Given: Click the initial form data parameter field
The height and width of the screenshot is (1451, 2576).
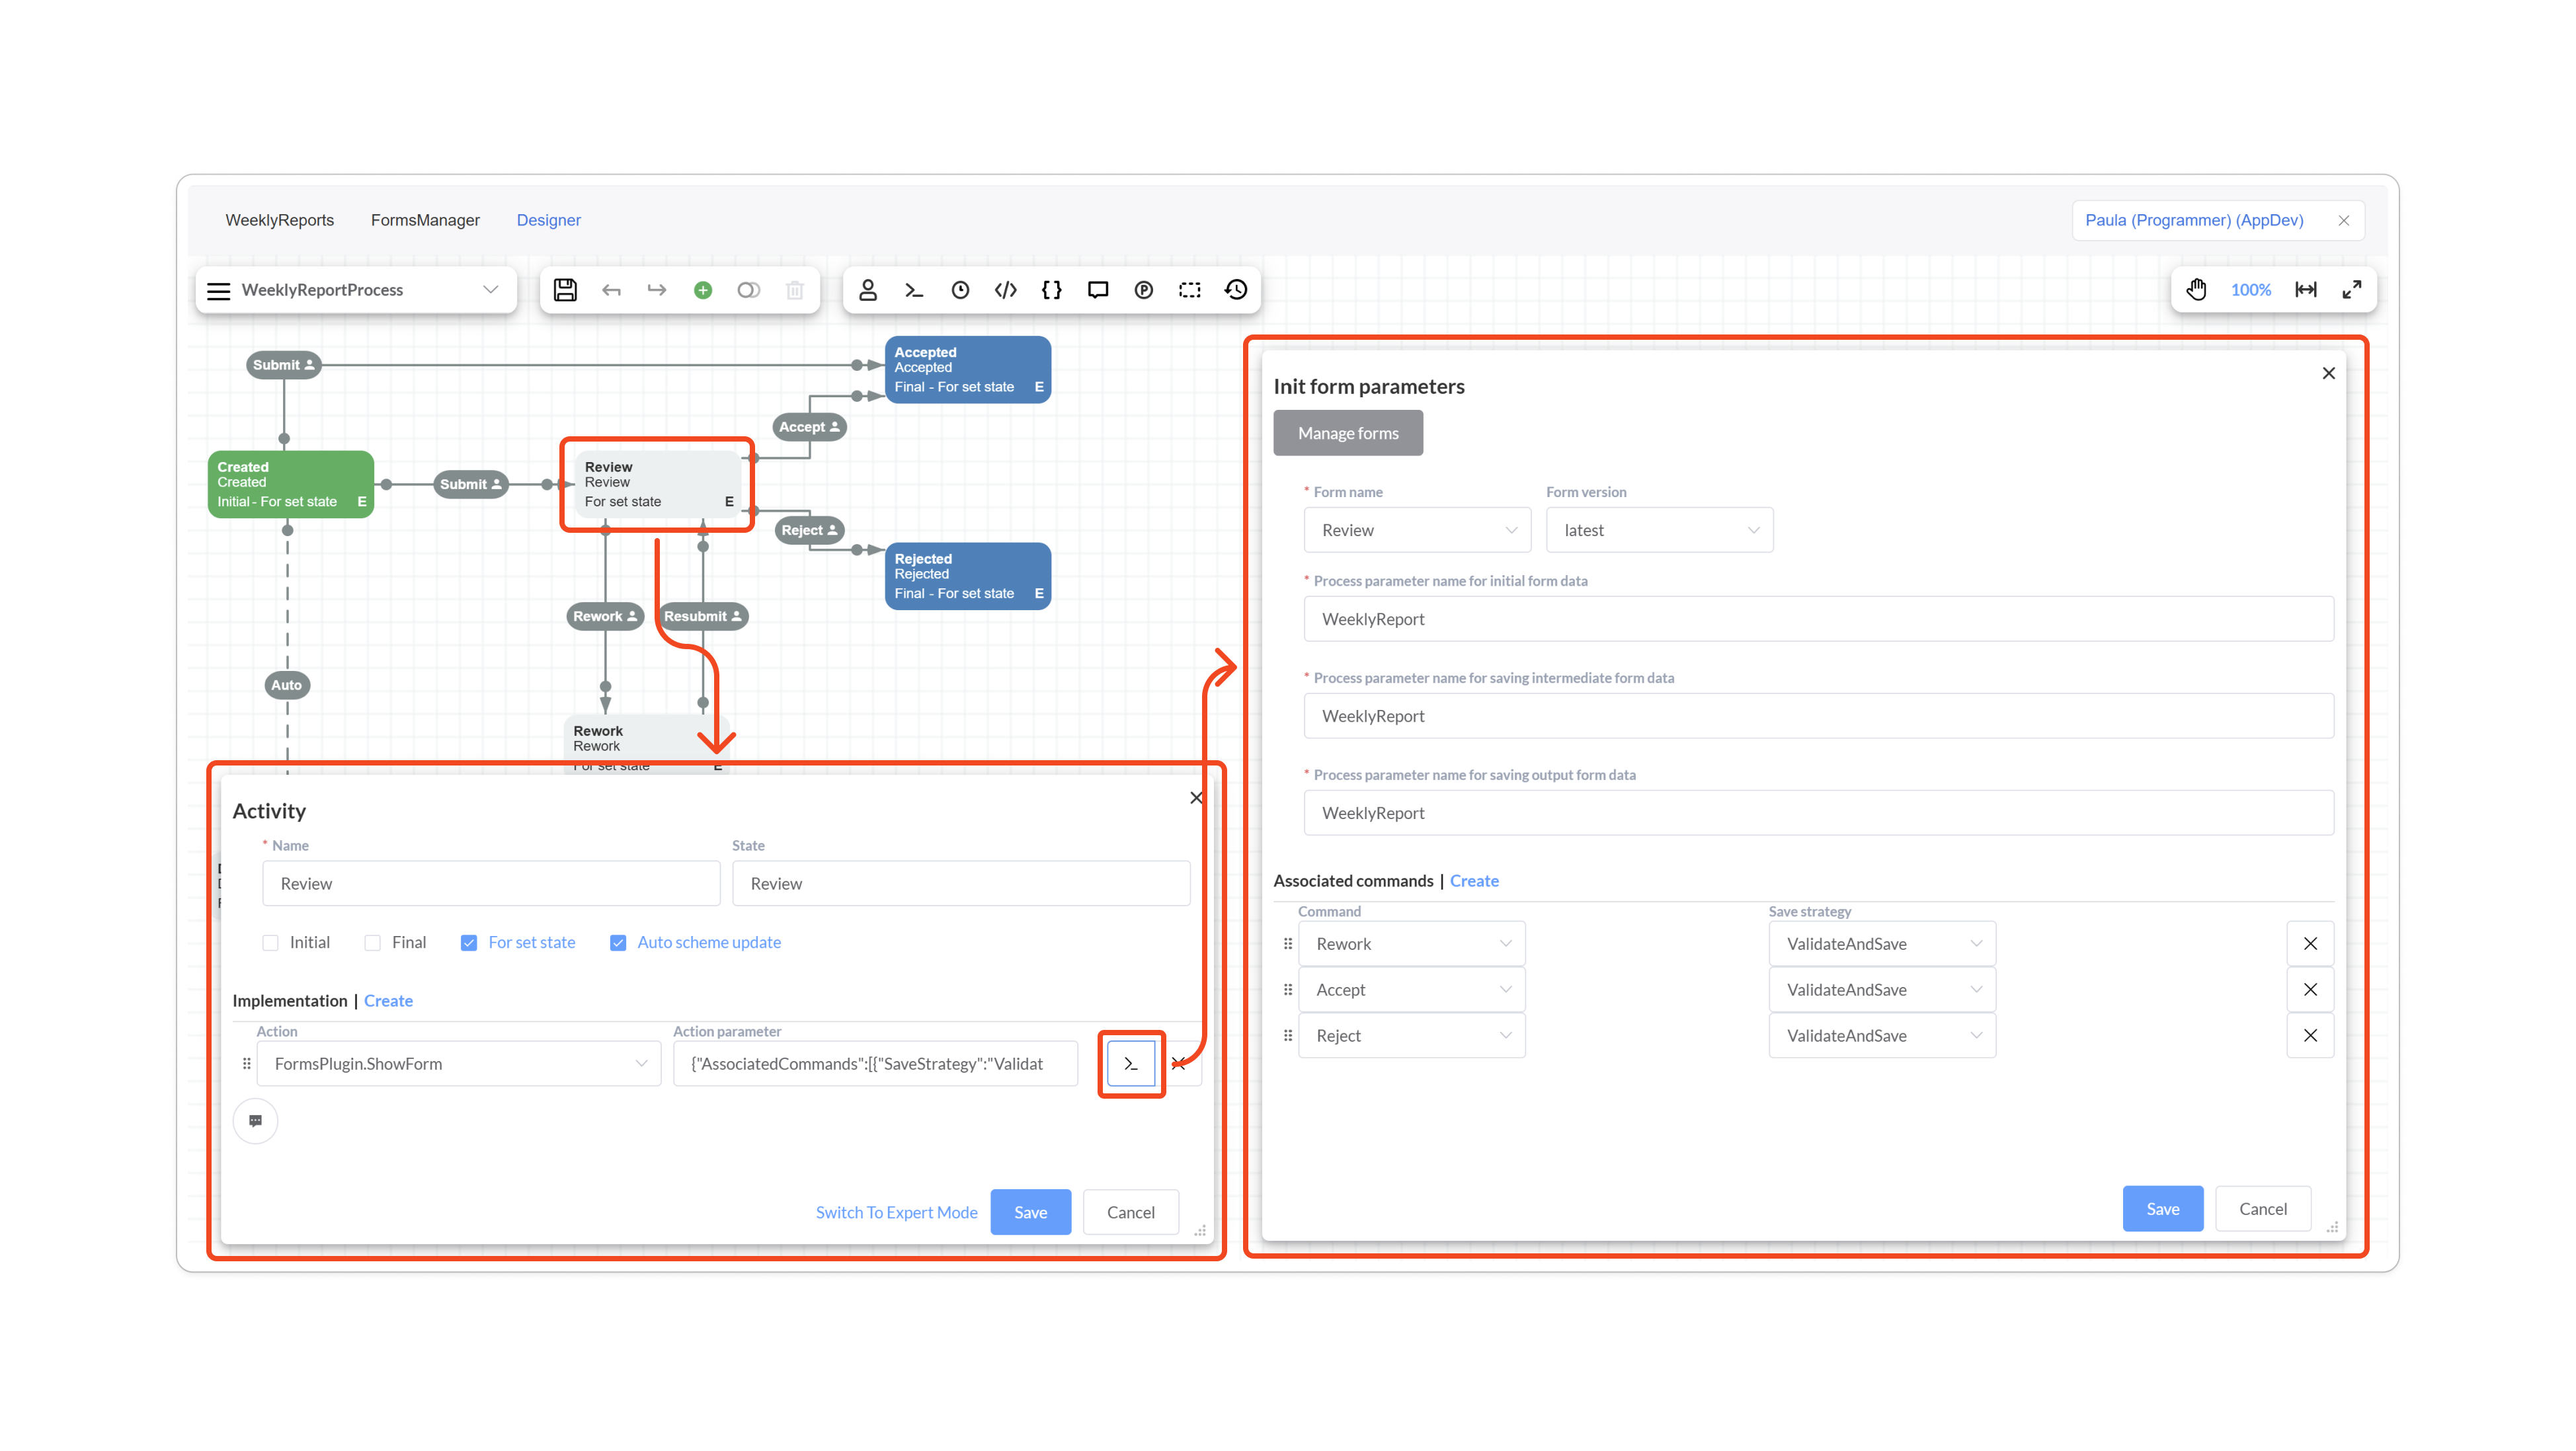Looking at the screenshot, I should (1817, 619).
